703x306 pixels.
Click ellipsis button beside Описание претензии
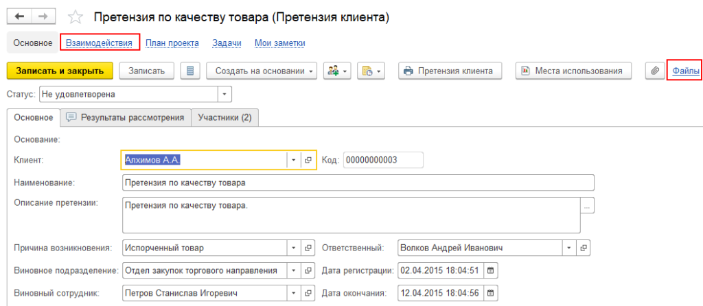pos(587,206)
